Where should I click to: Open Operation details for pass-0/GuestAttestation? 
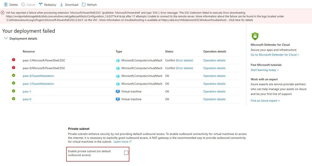pos(214,76)
